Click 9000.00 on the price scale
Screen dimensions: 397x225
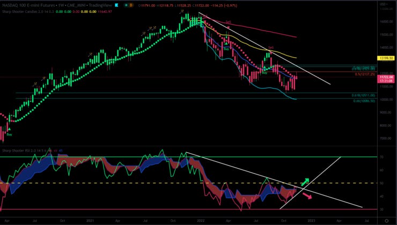(386, 112)
